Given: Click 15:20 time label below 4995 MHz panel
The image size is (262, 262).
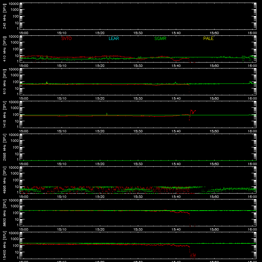Looking at the screenshot, I should point(100,197).
